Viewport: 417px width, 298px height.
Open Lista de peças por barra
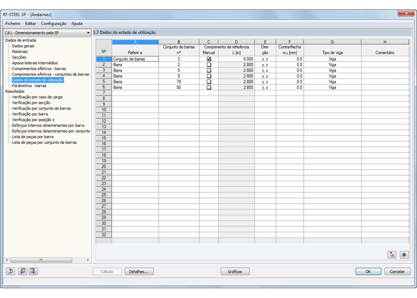pyautogui.click(x=33, y=137)
